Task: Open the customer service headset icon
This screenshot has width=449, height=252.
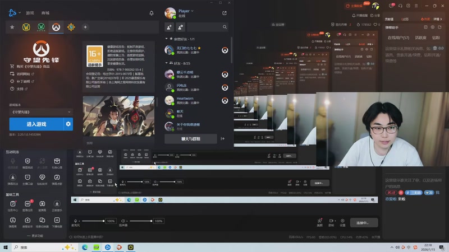Action: [x=400, y=6]
